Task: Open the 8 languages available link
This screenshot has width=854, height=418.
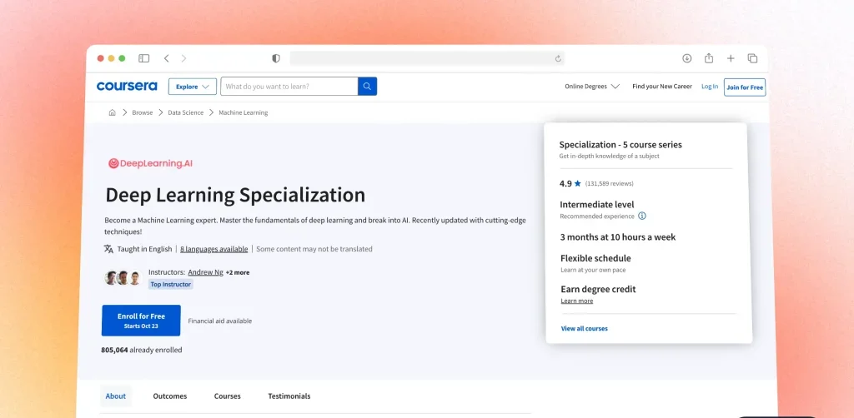Action: [214, 249]
